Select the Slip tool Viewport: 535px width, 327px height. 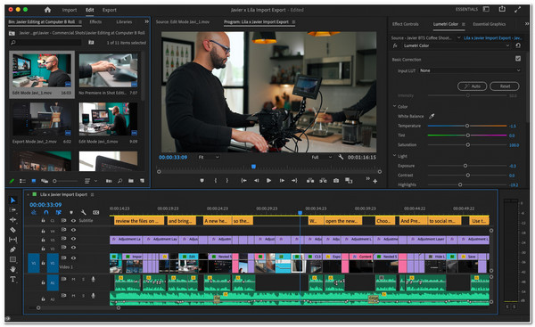coord(12,240)
